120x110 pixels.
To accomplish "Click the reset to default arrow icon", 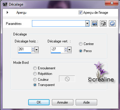I will (112, 23).
